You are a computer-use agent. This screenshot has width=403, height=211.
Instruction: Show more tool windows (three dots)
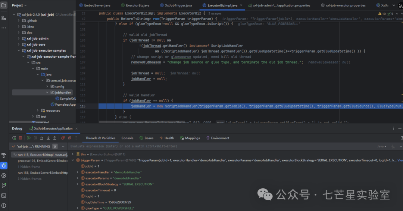(x=4, y=28)
